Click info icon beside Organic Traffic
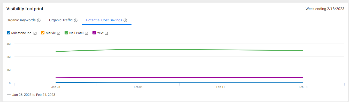Screen dimensions: 349x102 pyautogui.click(x=76, y=20)
